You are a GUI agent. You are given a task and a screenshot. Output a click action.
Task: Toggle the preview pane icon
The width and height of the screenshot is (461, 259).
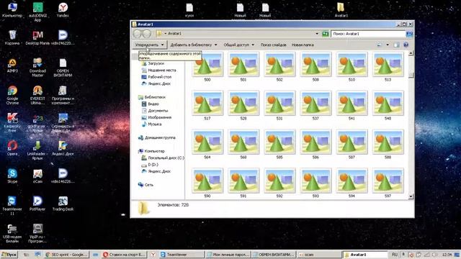(397, 45)
